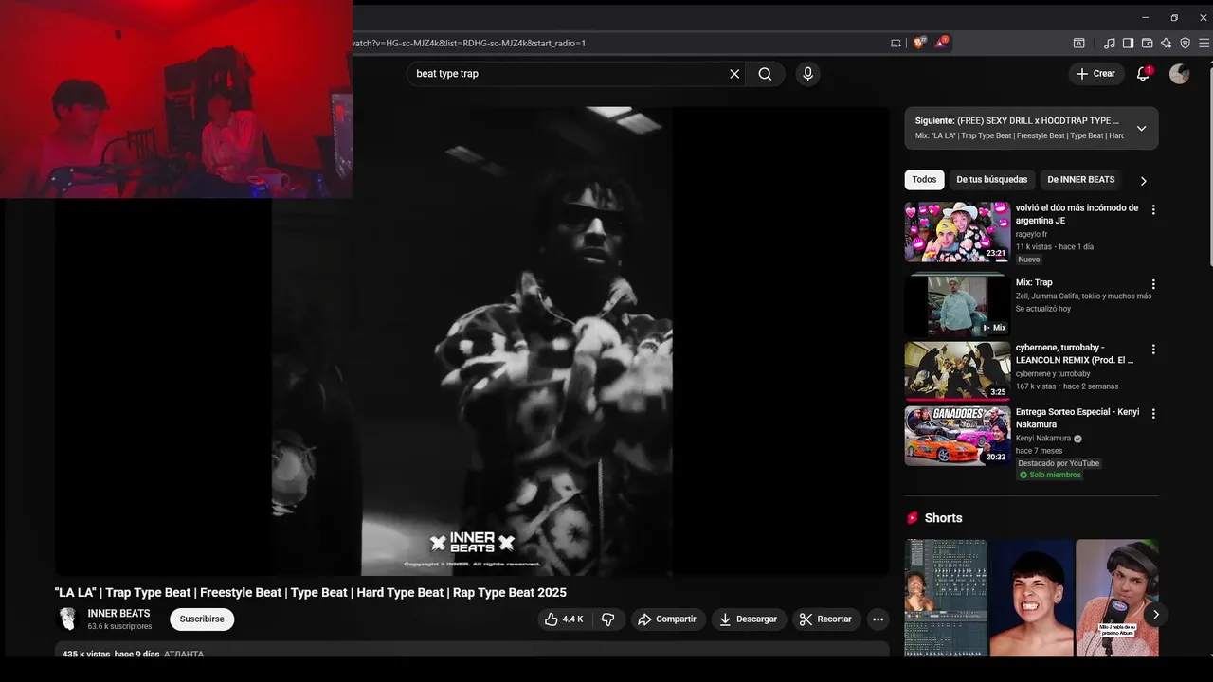Open the Brave VPN shield icon

coord(1185,43)
